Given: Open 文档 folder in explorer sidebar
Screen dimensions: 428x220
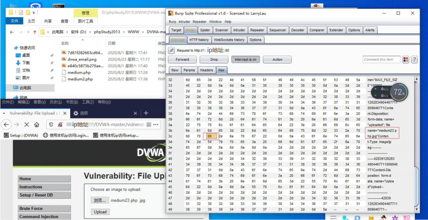Looking at the screenshot, I should click(23, 70).
